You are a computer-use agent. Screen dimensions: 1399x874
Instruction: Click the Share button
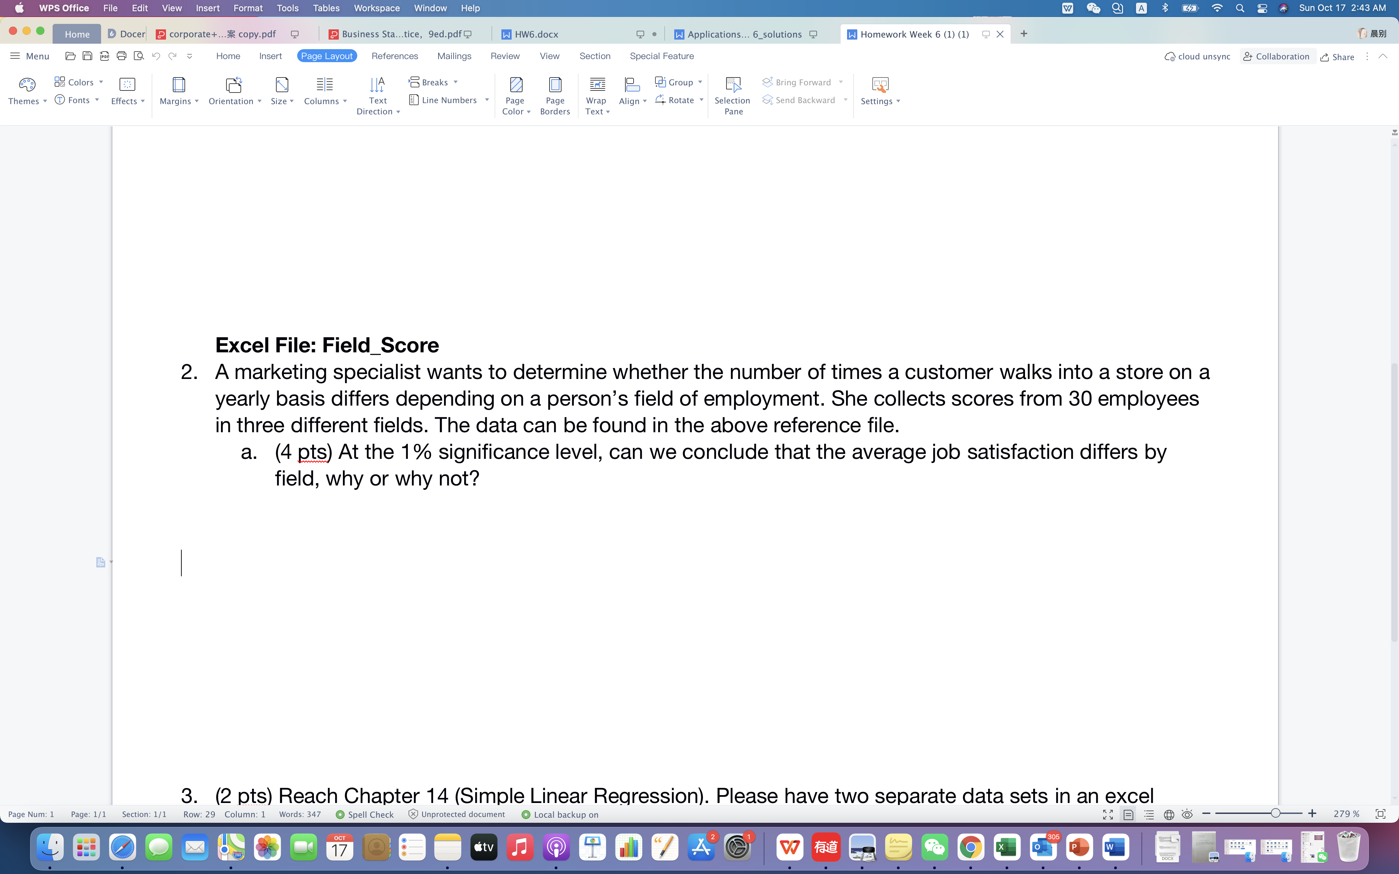click(1337, 56)
